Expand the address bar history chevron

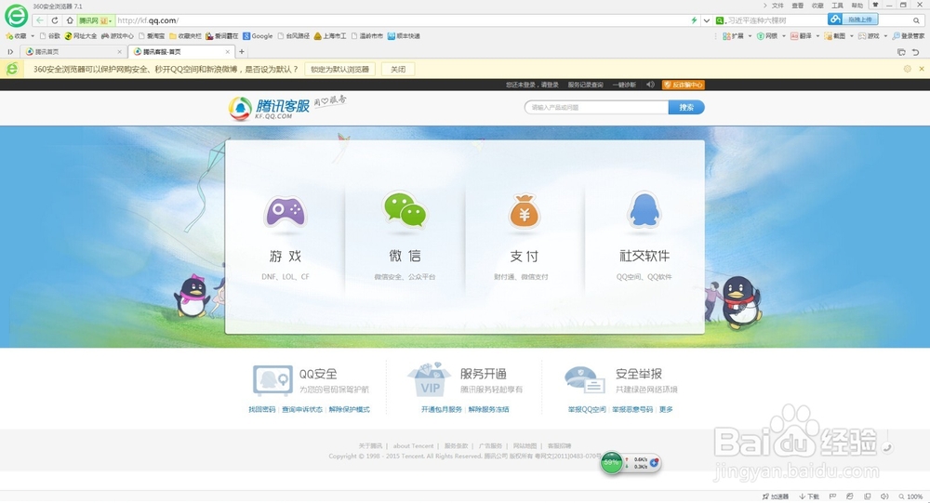(707, 20)
